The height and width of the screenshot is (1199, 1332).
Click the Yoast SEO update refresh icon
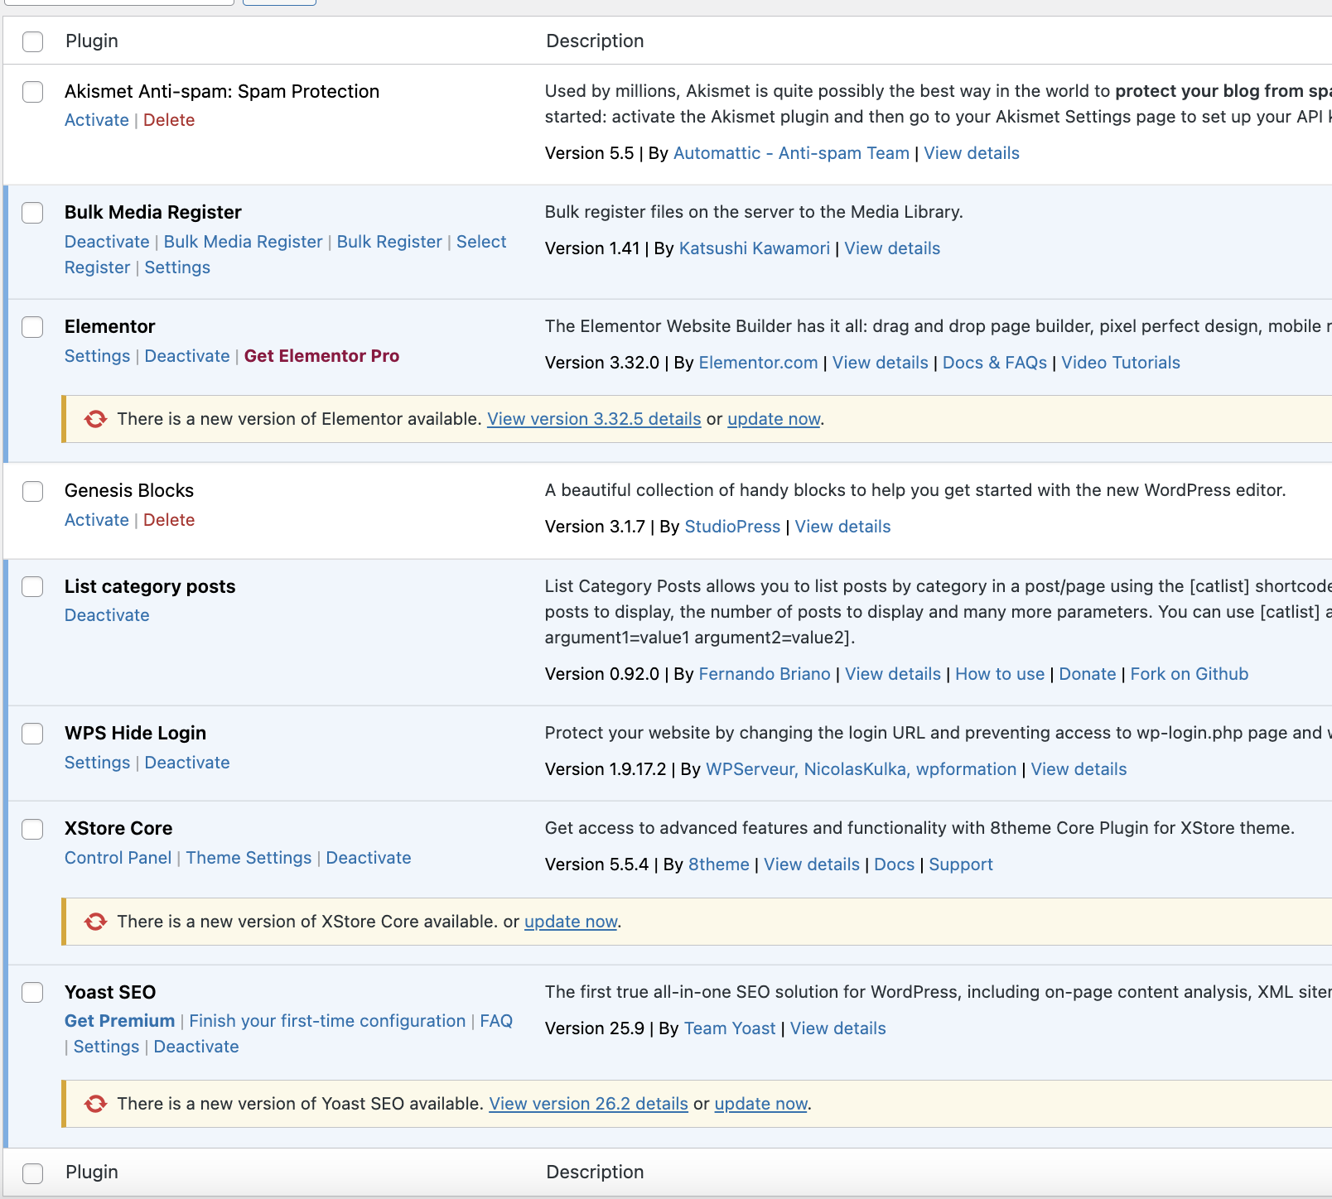point(96,1104)
